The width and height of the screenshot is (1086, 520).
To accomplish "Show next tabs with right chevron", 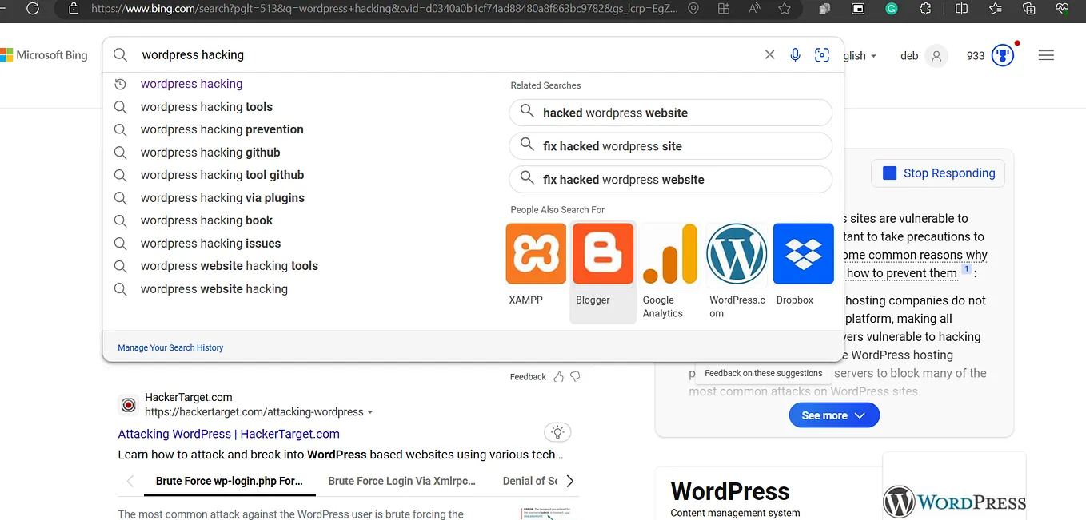I will (x=569, y=481).
